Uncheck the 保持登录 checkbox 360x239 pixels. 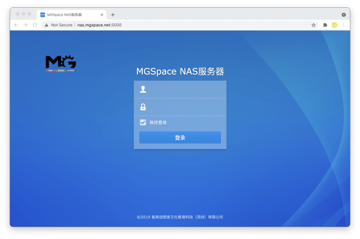pos(143,123)
